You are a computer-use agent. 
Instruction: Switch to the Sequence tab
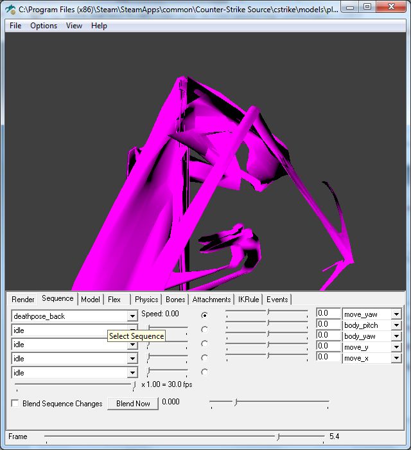pos(58,298)
